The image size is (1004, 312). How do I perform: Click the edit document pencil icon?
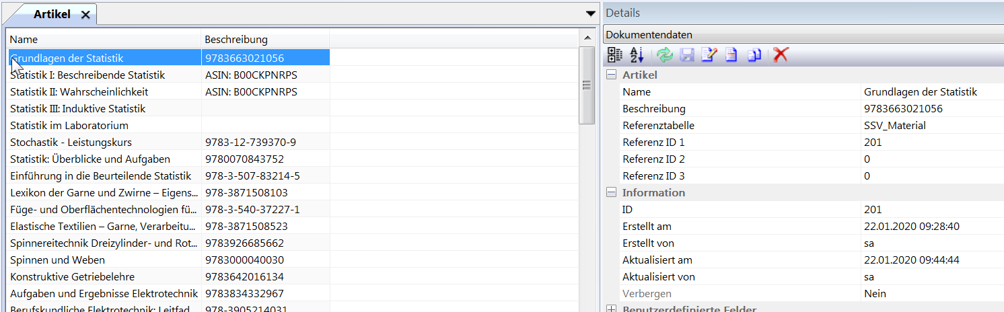(709, 55)
